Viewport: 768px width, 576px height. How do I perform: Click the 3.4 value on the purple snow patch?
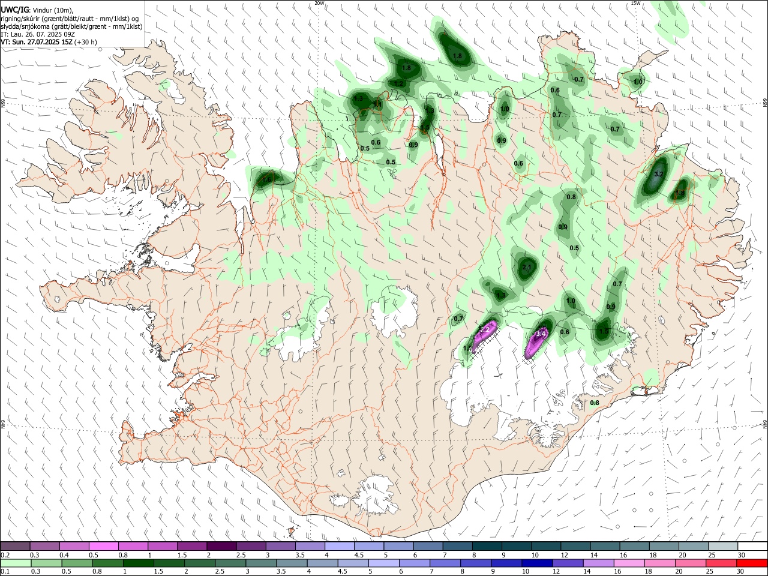(x=541, y=334)
